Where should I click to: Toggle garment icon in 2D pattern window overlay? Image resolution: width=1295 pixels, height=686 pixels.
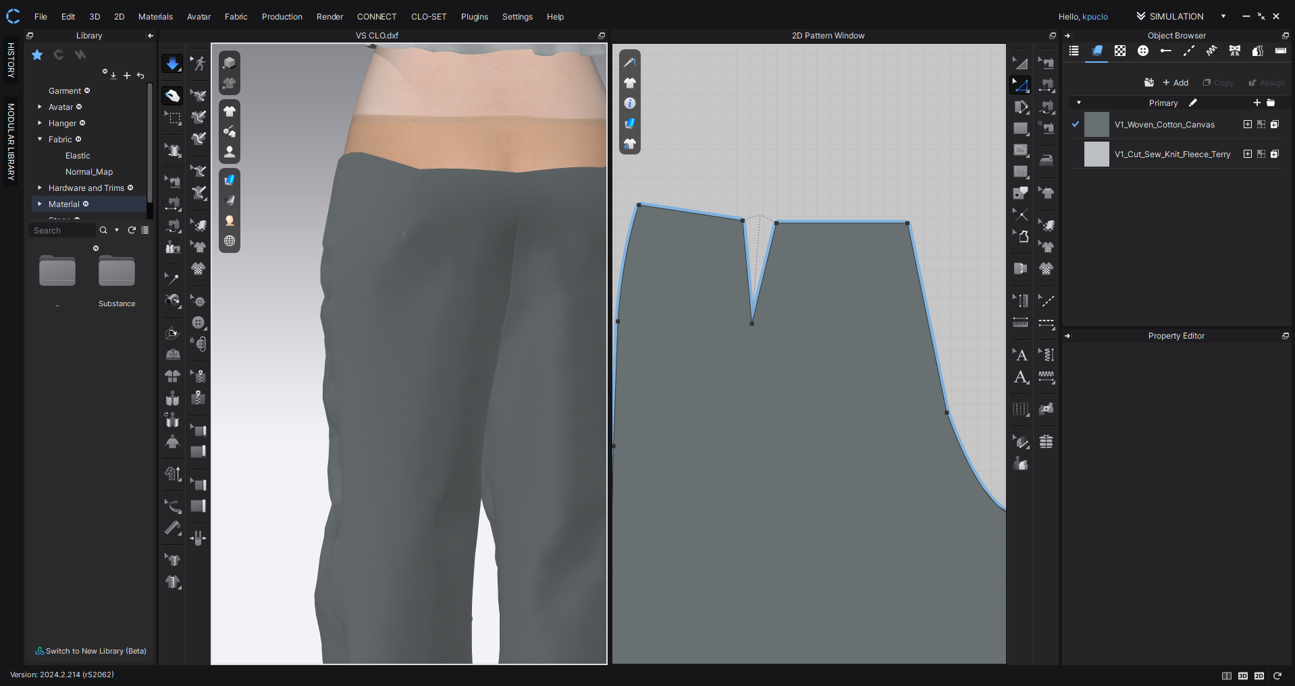coord(630,83)
